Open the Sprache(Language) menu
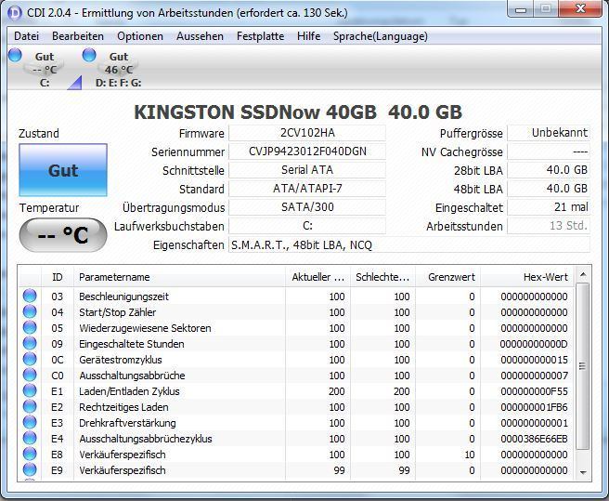 point(381,36)
